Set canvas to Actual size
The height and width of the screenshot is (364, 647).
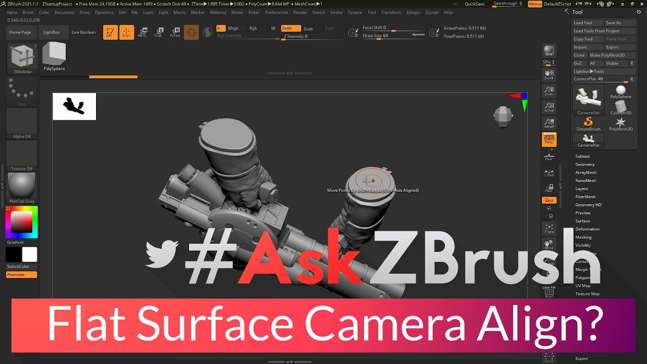coord(549,107)
